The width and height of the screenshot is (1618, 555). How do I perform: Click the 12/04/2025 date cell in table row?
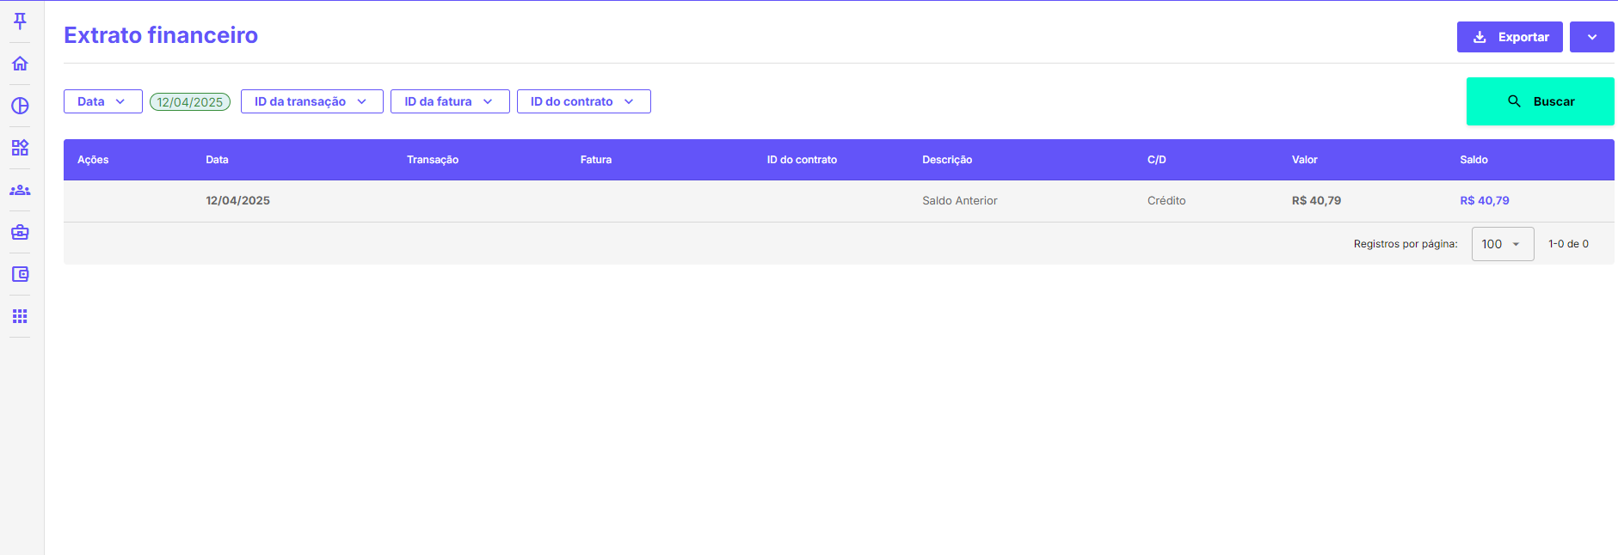tap(237, 200)
